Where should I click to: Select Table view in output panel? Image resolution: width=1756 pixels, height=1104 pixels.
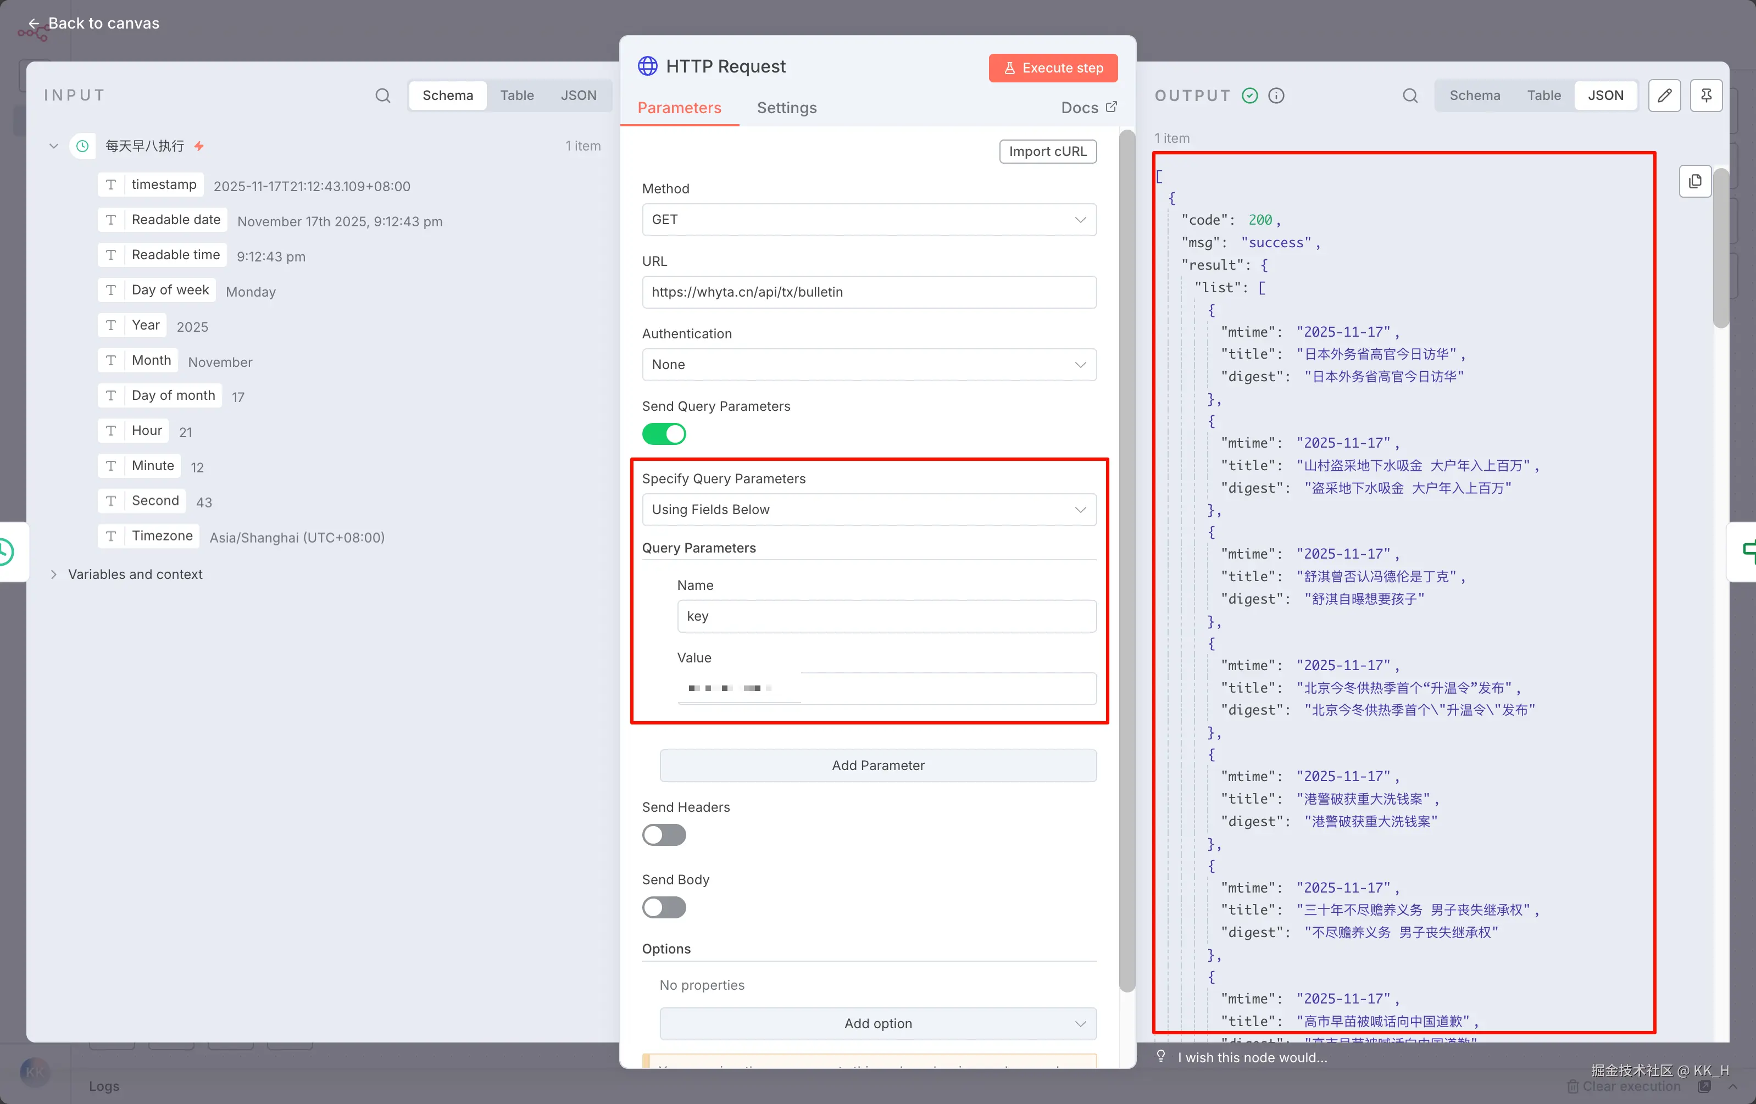pos(1543,96)
